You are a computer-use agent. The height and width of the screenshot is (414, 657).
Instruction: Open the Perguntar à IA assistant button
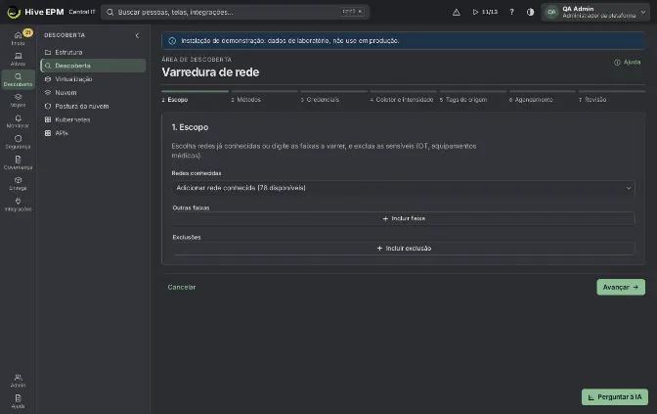(x=615, y=396)
